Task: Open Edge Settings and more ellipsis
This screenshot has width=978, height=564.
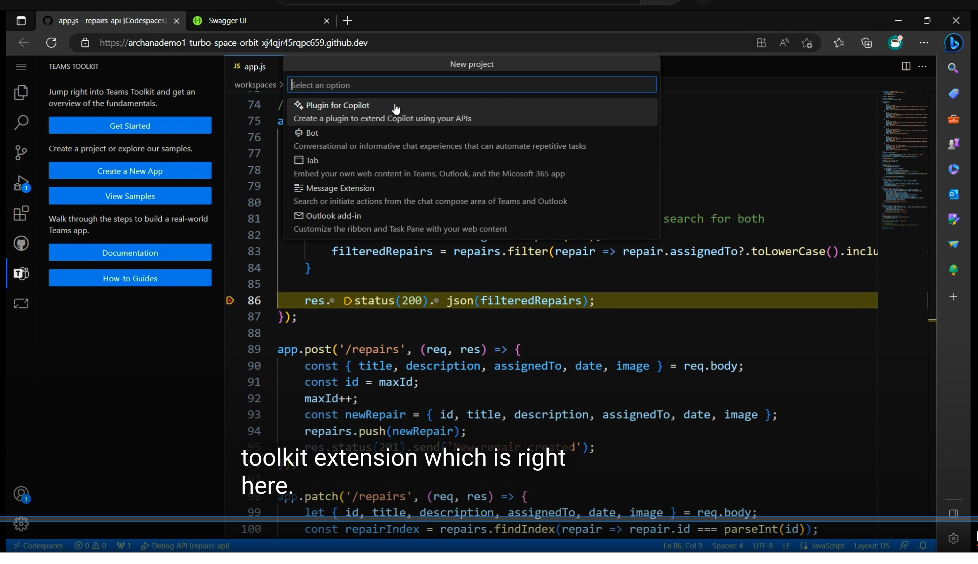Action: [x=924, y=43]
